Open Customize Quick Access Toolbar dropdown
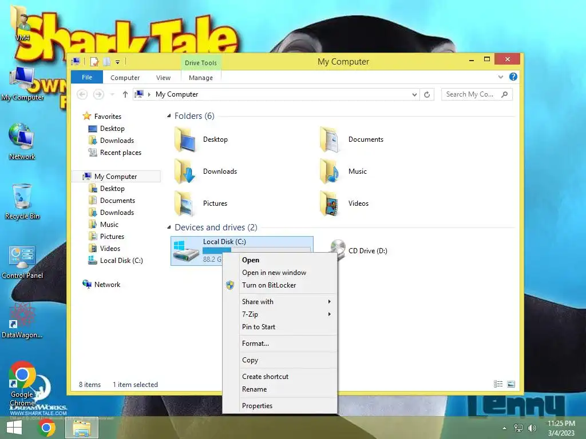 point(117,62)
